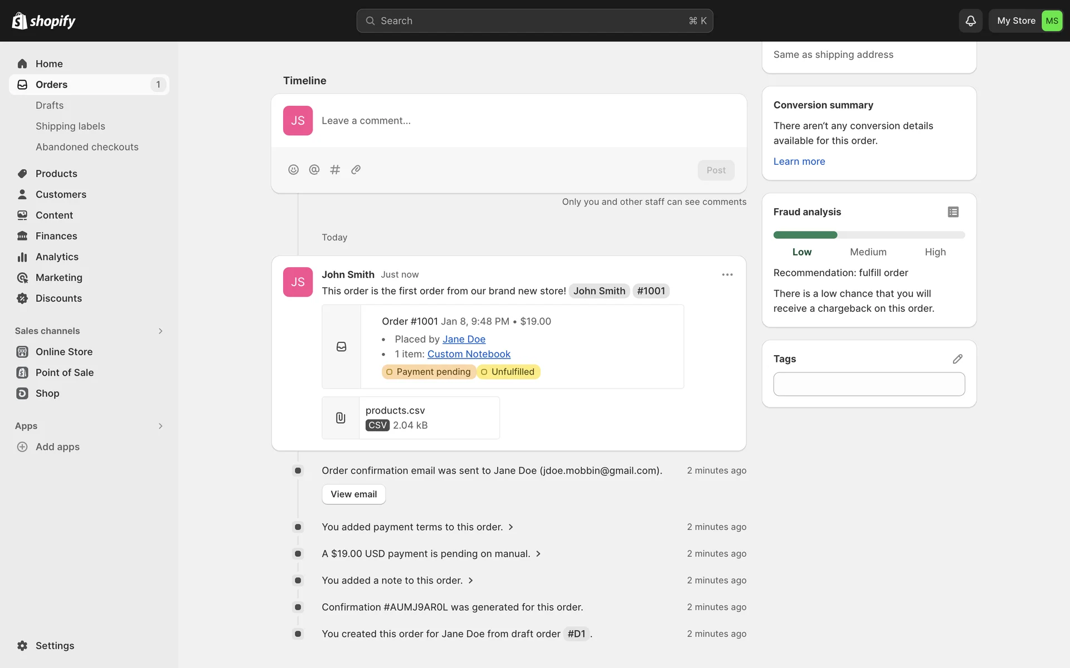Click the Shopify logo
The image size is (1070, 668).
[43, 21]
